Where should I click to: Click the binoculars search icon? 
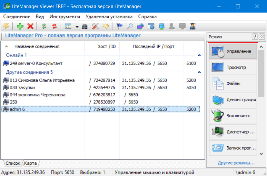coord(85,26)
